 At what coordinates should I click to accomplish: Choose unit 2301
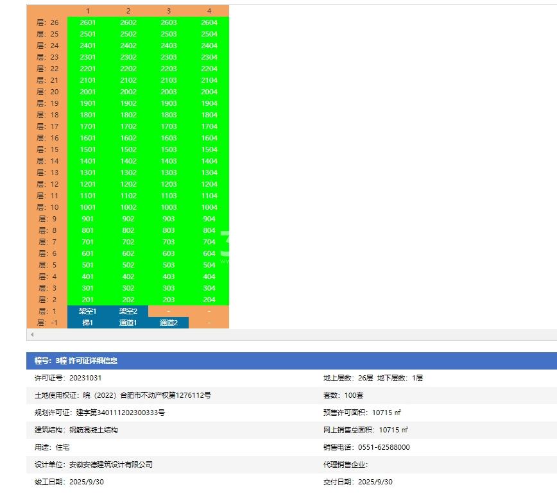(x=87, y=57)
